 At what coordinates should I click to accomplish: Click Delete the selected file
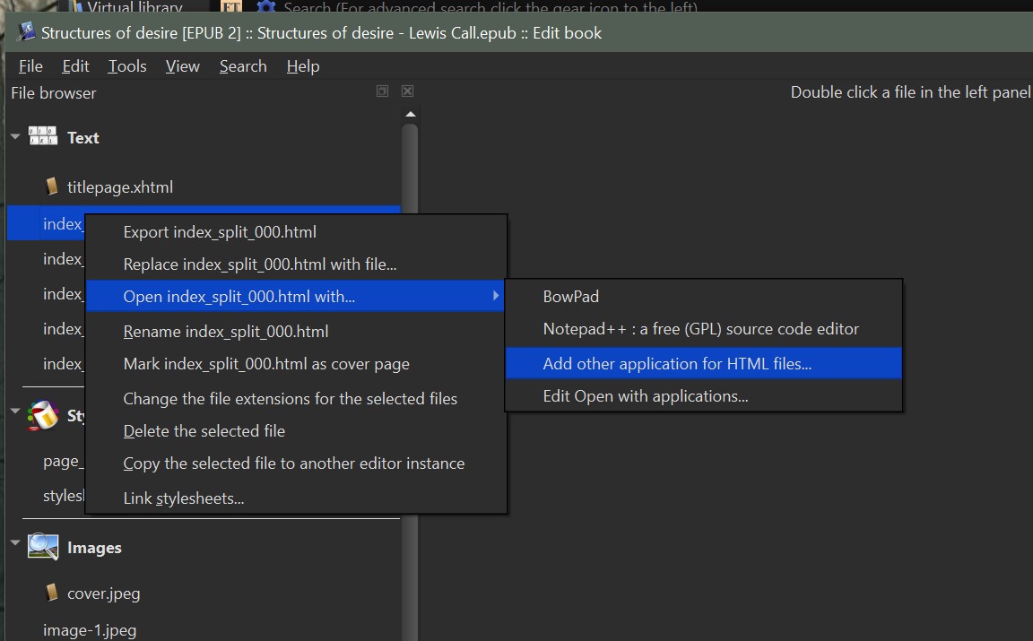point(204,431)
